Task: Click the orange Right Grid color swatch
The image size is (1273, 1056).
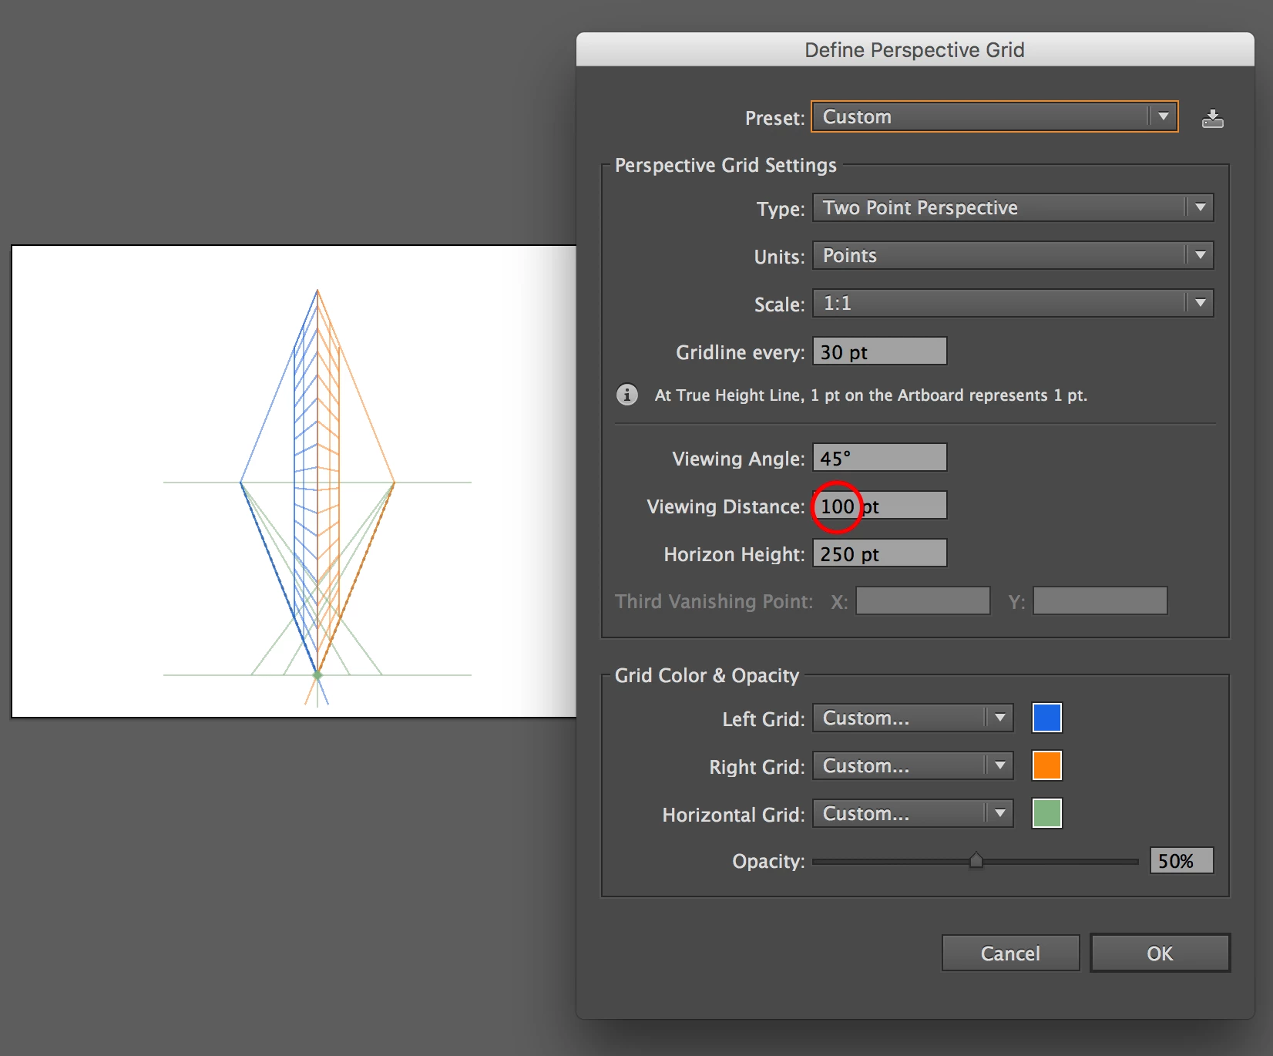Action: click(1046, 765)
